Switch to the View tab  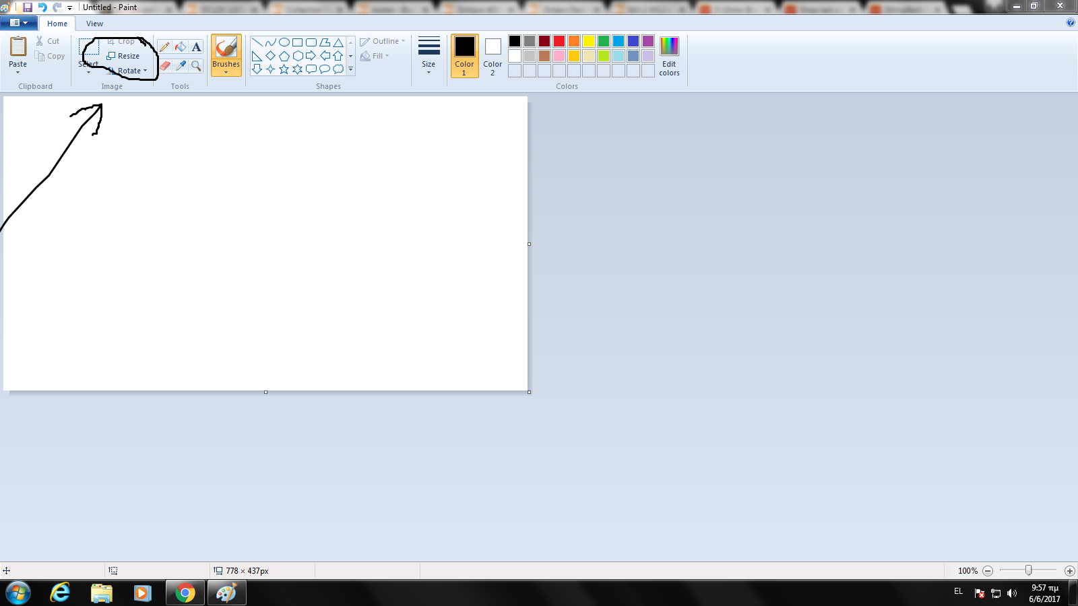pos(94,24)
